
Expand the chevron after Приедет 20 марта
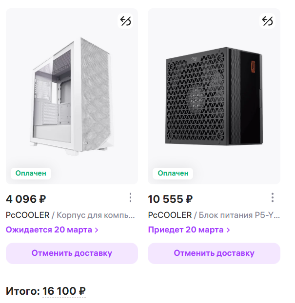pos(228,230)
